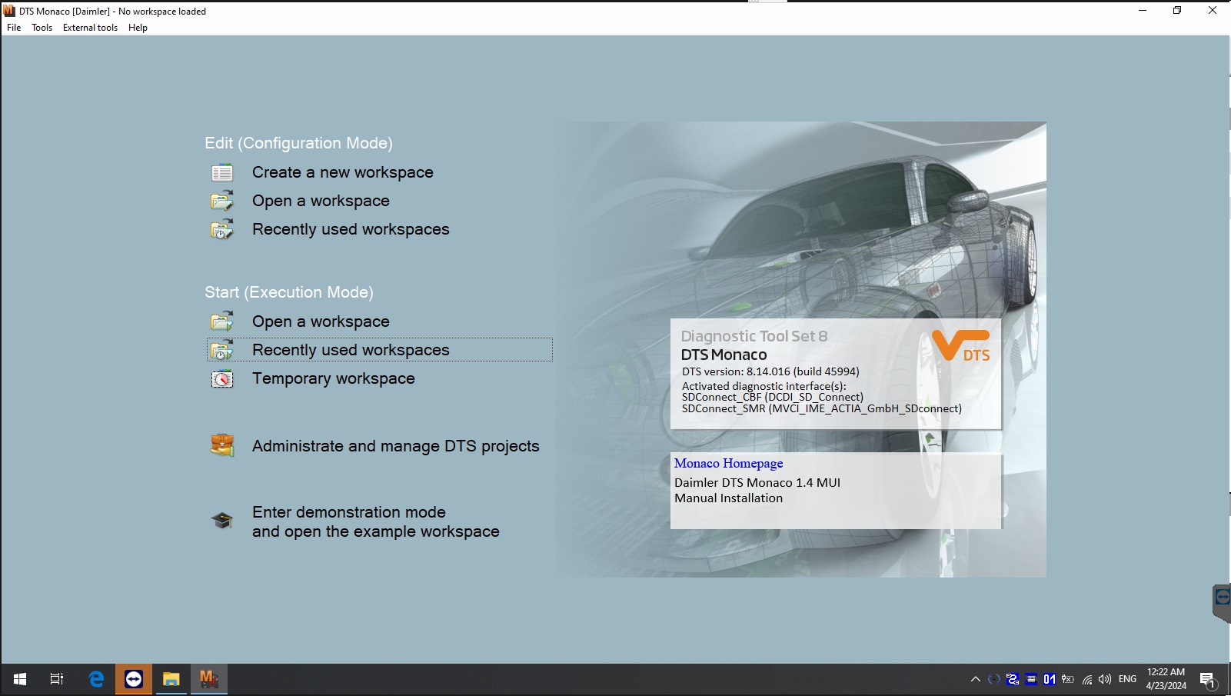Click the Manual Installation text
Image resolution: width=1231 pixels, height=696 pixels.
(728, 498)
